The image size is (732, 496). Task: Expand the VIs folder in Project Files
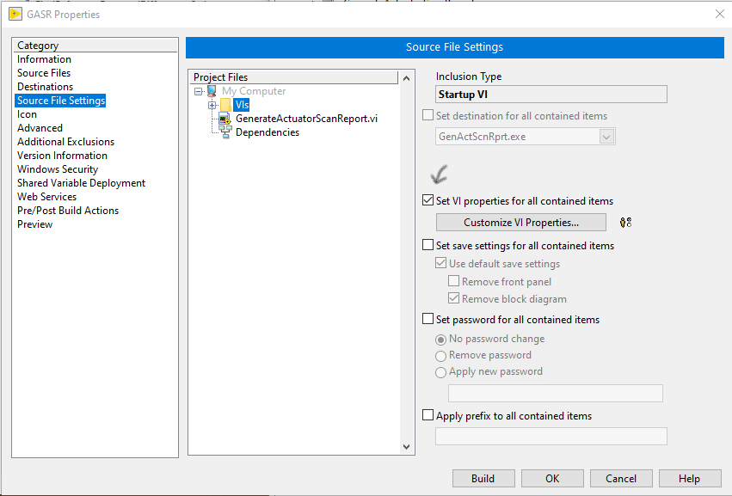[211, 105]
